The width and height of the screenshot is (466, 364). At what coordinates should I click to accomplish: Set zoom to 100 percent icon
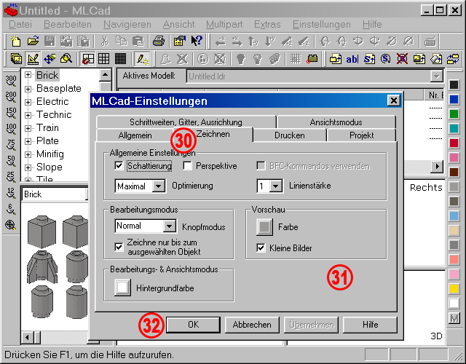coord(11,130)
